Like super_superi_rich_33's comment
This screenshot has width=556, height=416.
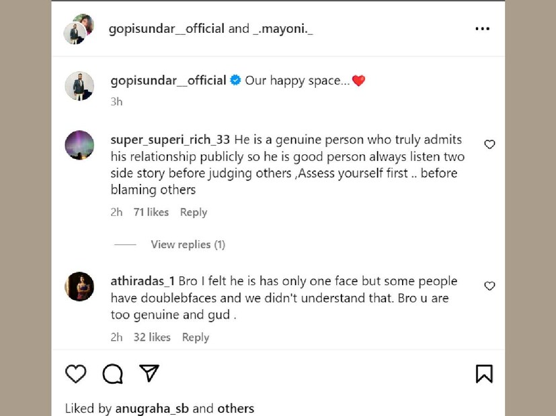click(489, 144)
